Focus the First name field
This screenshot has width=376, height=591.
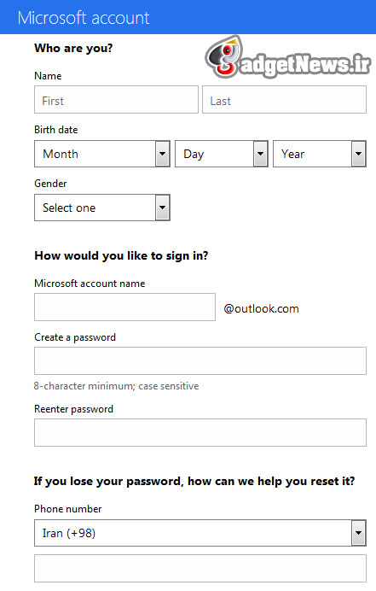coord(116,100)
